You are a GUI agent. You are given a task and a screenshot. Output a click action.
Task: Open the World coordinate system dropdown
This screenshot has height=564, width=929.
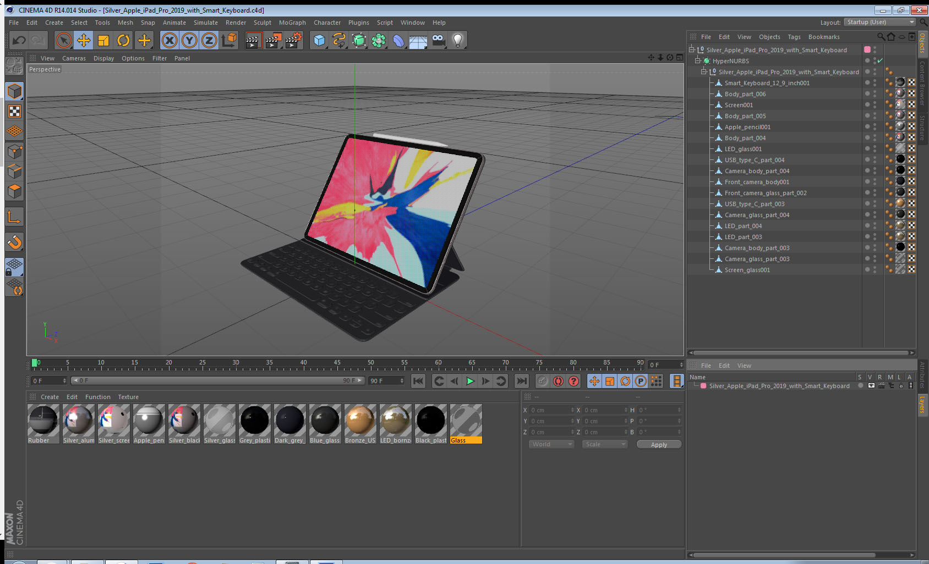click(551, 444)
